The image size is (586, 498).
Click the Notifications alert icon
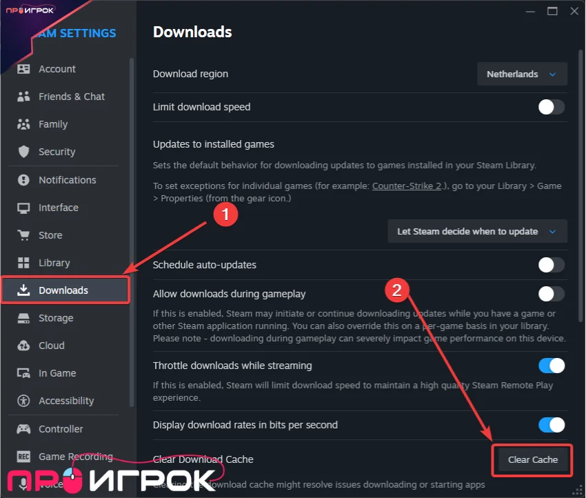click(24, 180)
